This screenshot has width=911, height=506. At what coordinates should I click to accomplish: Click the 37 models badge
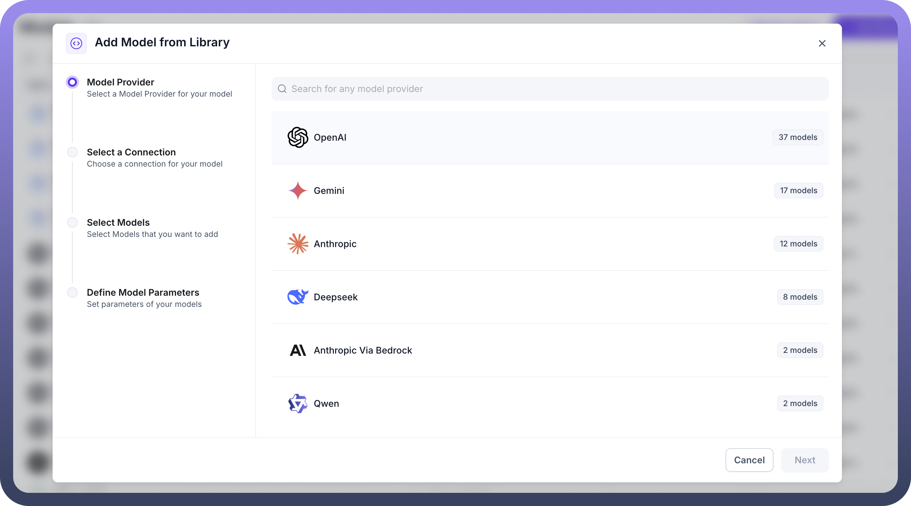coord(798,137)
